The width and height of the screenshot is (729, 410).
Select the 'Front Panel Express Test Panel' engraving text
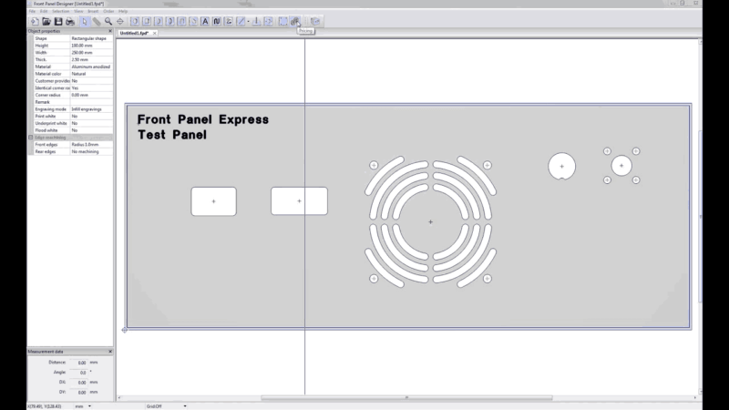click(x=202, y=127)
